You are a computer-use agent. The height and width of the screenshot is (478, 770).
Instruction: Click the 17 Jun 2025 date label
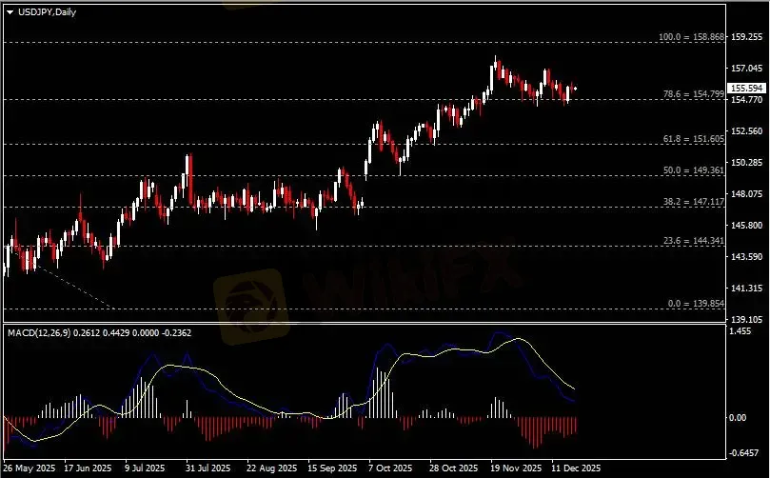[x=88, y=468]
